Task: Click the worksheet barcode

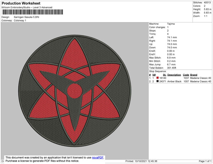Action: click(x=32, y=12)
